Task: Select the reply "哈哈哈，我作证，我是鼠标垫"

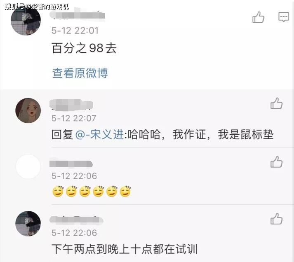Action: pos(201,134)
